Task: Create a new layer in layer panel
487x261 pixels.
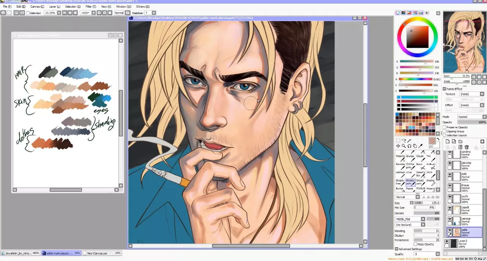Action: (x=447, y=141)
